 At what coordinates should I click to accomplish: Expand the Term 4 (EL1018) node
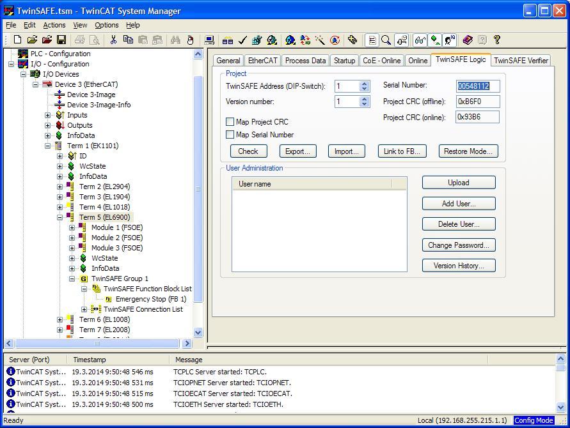pos(59,207)
